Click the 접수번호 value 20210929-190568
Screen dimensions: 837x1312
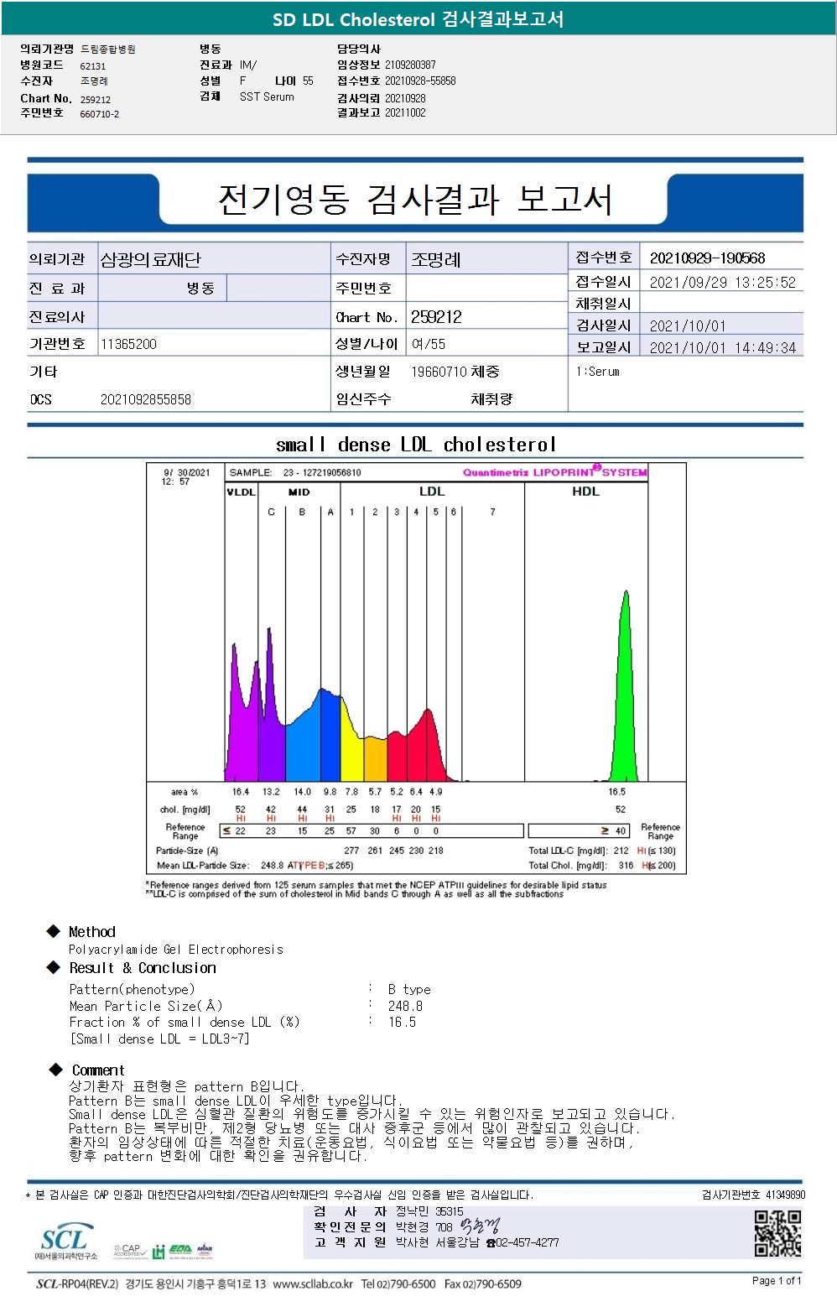point(708,258)
